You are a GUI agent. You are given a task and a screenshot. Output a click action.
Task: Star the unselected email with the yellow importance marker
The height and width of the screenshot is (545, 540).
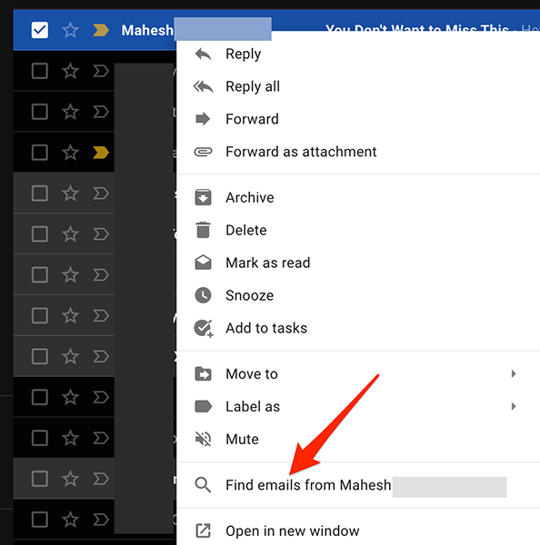tap(70, 153)
